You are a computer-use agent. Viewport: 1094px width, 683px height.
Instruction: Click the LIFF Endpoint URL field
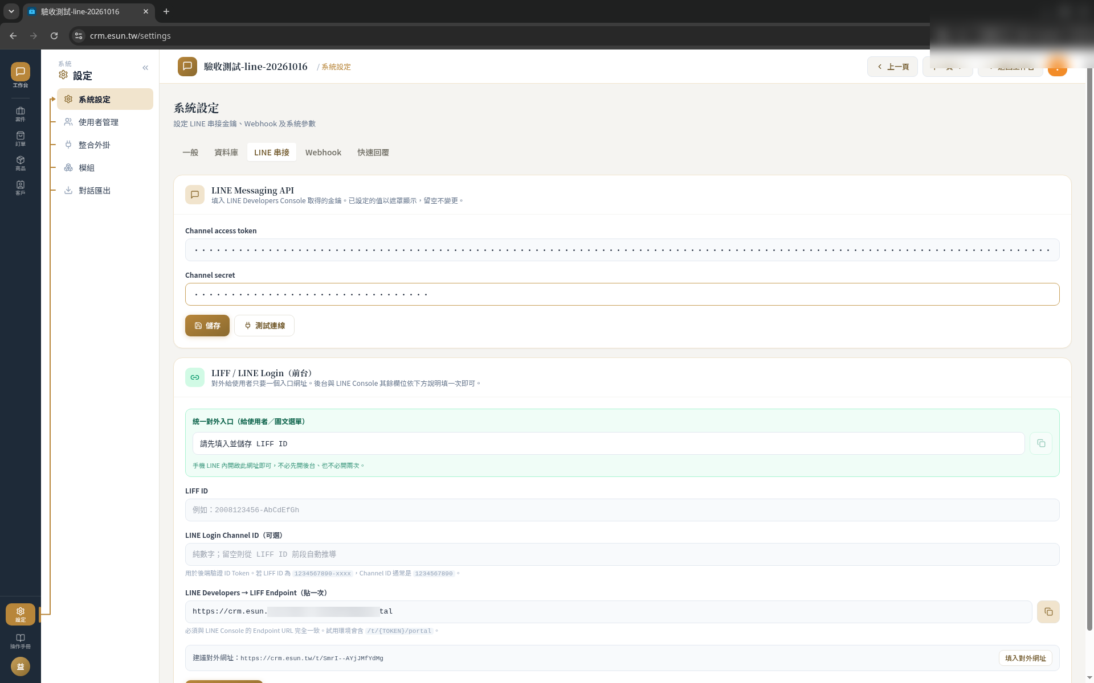(x=609, y=612)
